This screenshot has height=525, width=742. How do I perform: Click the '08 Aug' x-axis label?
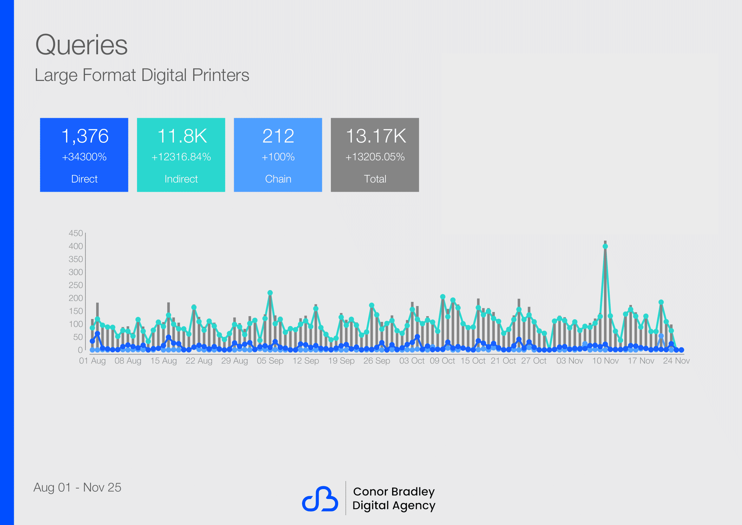pos(128,361)
